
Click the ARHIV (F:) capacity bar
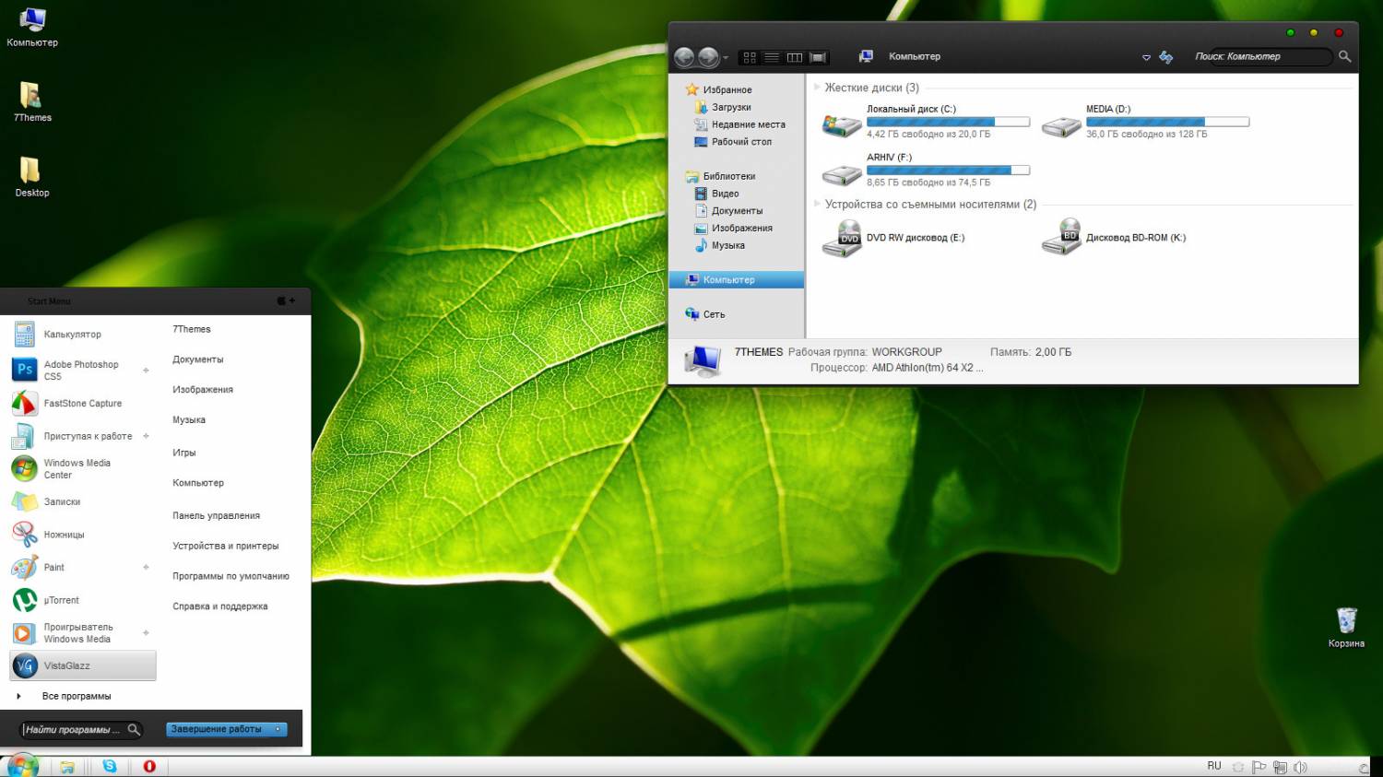tap(948, 170)
